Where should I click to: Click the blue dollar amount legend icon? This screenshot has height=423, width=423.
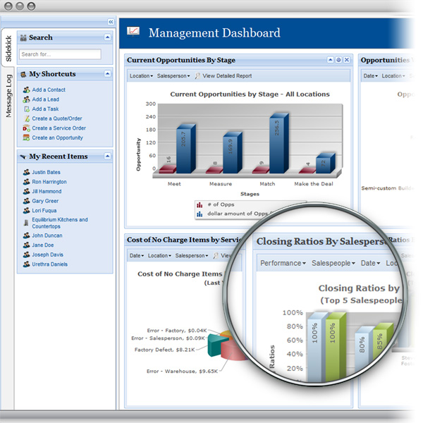pos(200,214)
